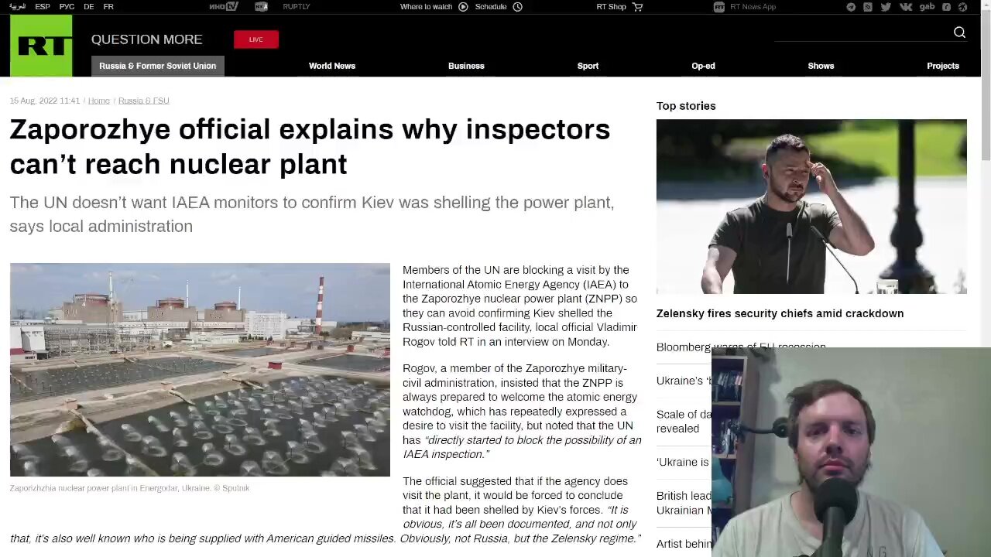
Task: Switch to DE language version
Action: (89, 7)
